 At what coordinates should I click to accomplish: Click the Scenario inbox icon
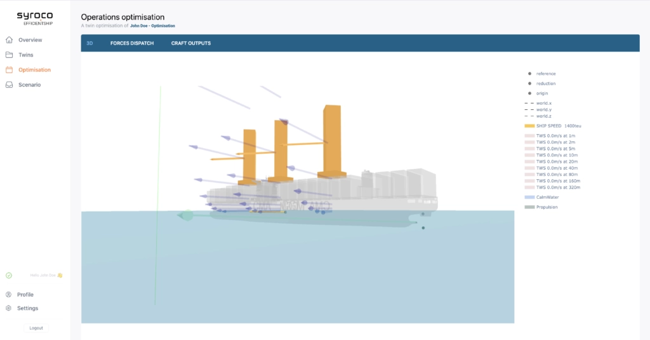pyautogui.click(x=9, y=85)
